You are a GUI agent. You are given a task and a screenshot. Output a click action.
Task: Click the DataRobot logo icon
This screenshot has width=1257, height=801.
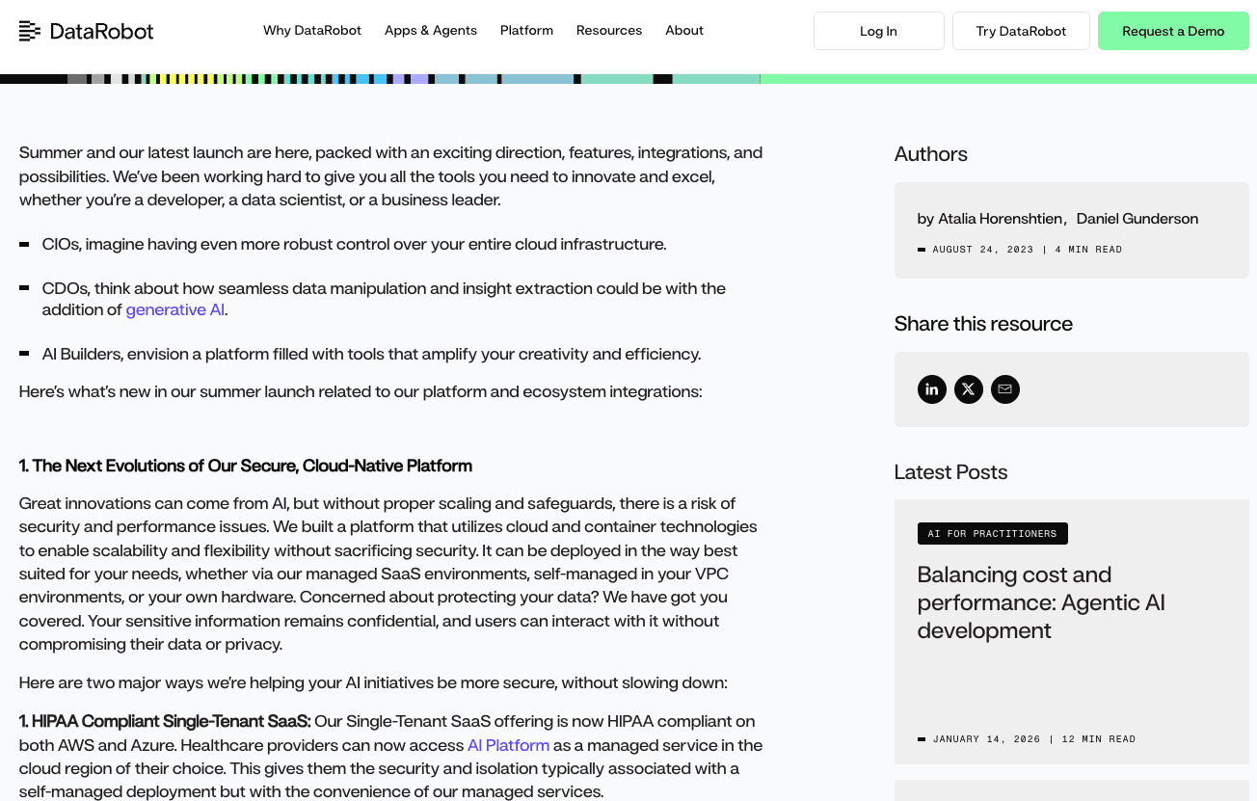(30, 31)
